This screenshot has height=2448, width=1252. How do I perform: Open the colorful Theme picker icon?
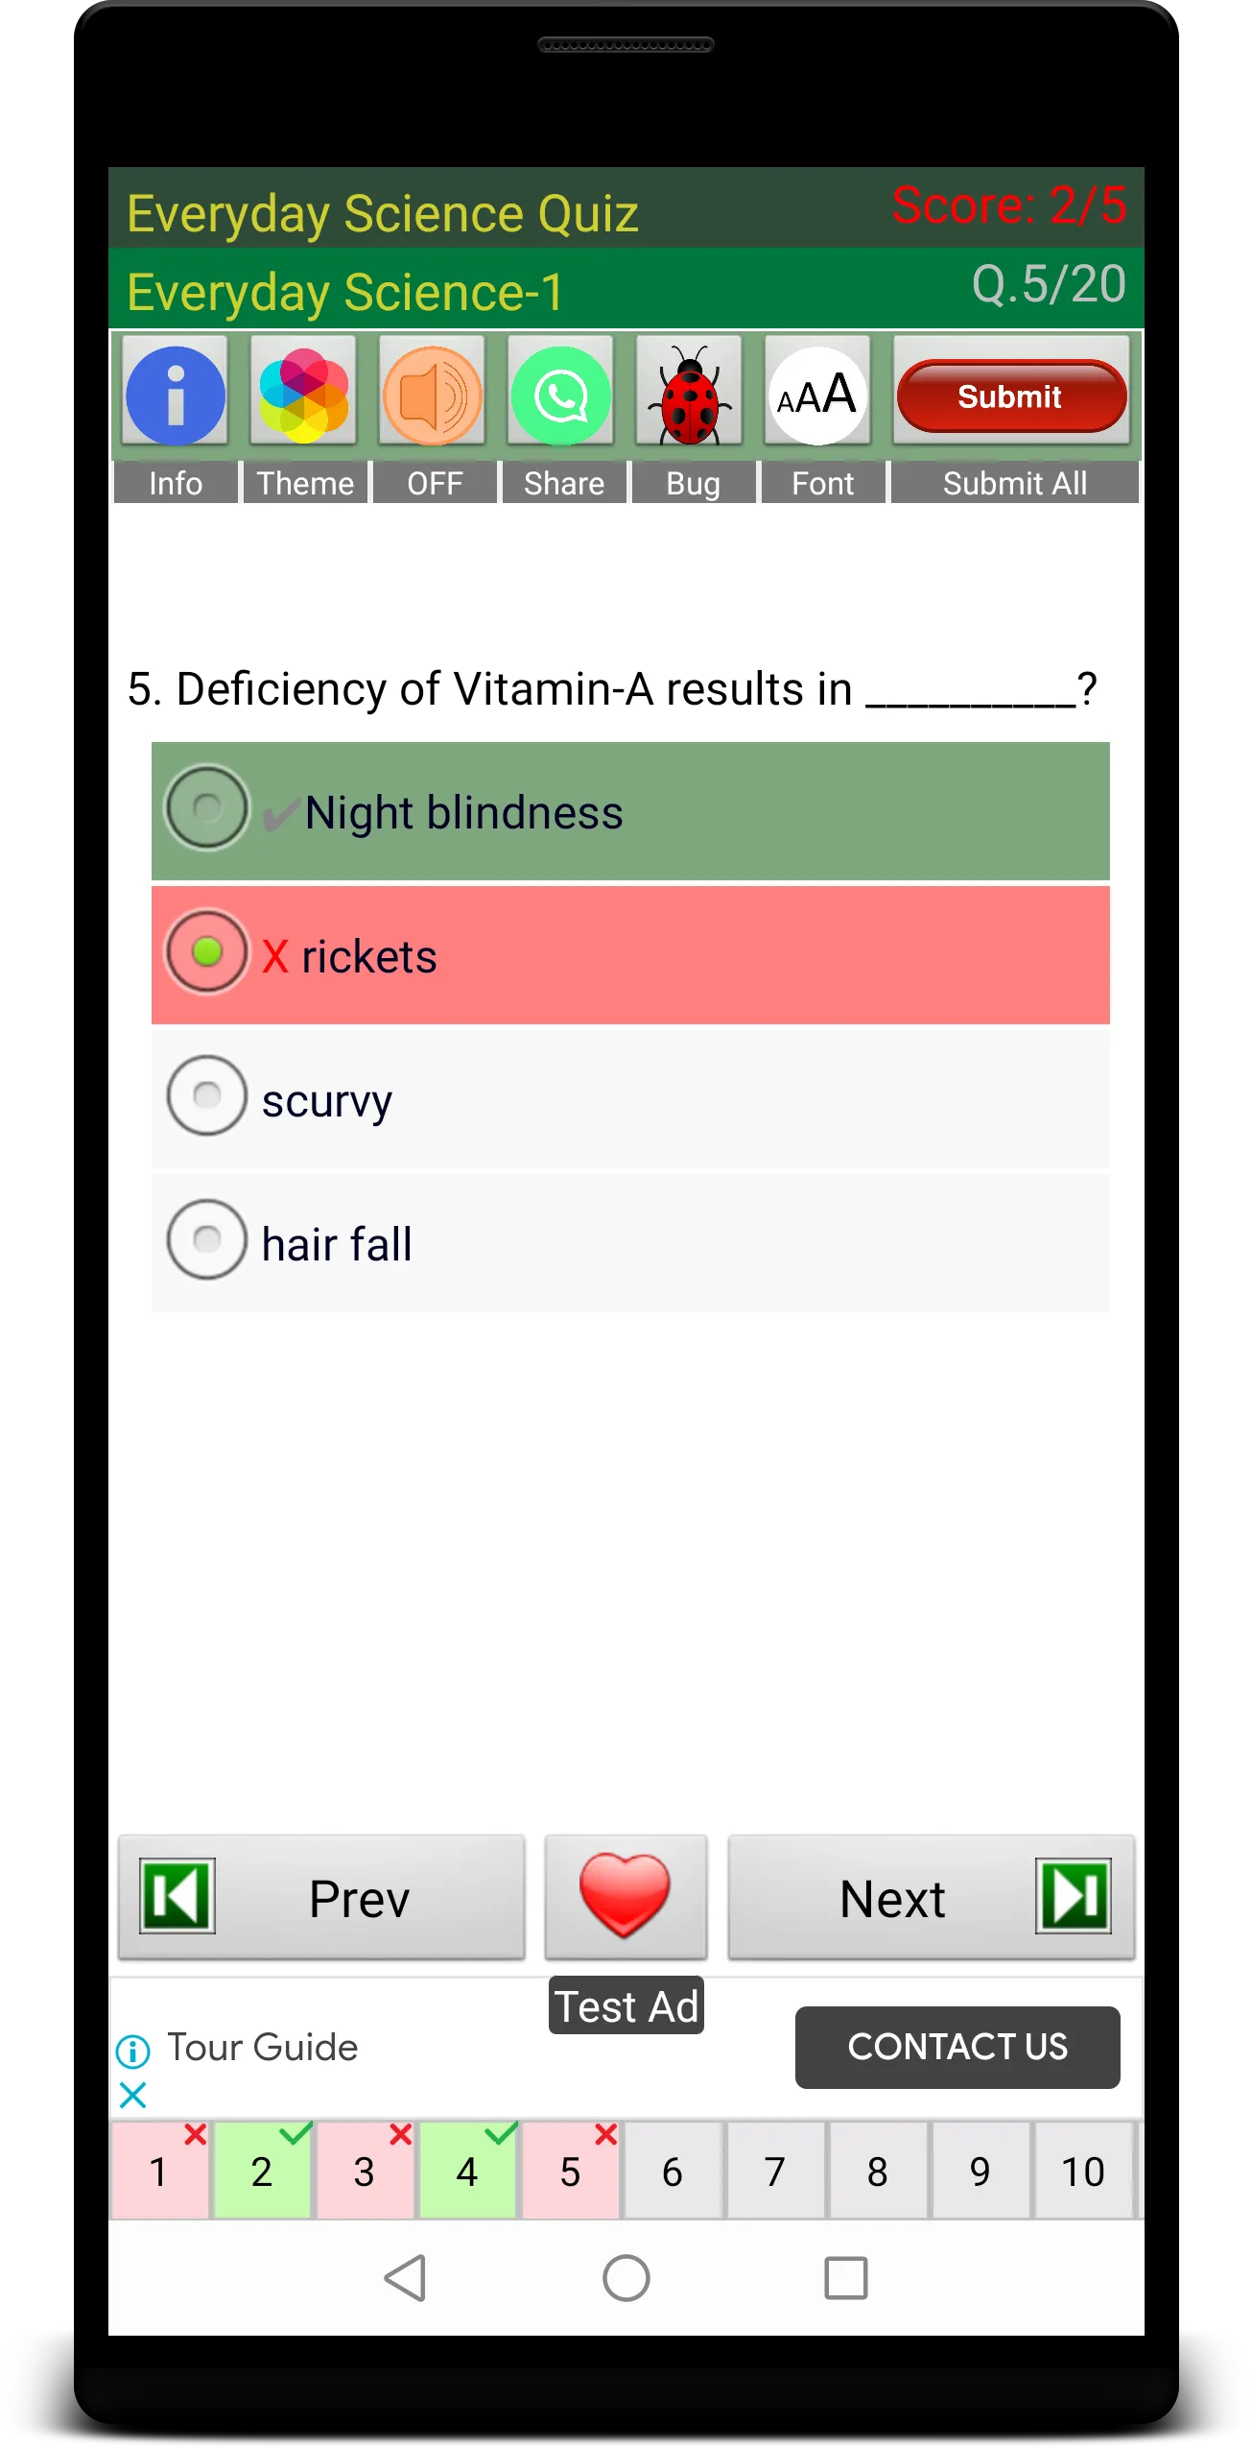304,394
